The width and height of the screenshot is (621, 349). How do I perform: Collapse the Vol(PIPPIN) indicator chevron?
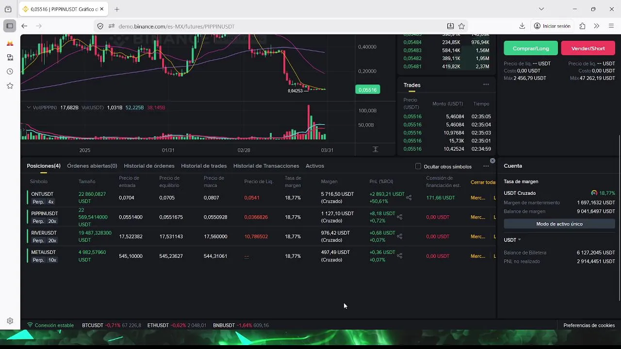point(28,108)
